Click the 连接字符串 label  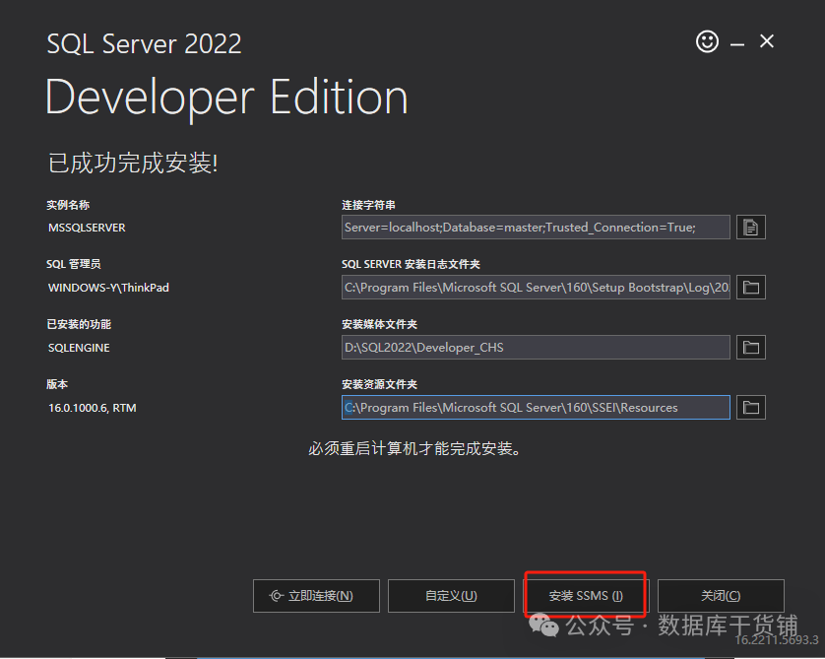pyautogui.click(x=368, y=205)
